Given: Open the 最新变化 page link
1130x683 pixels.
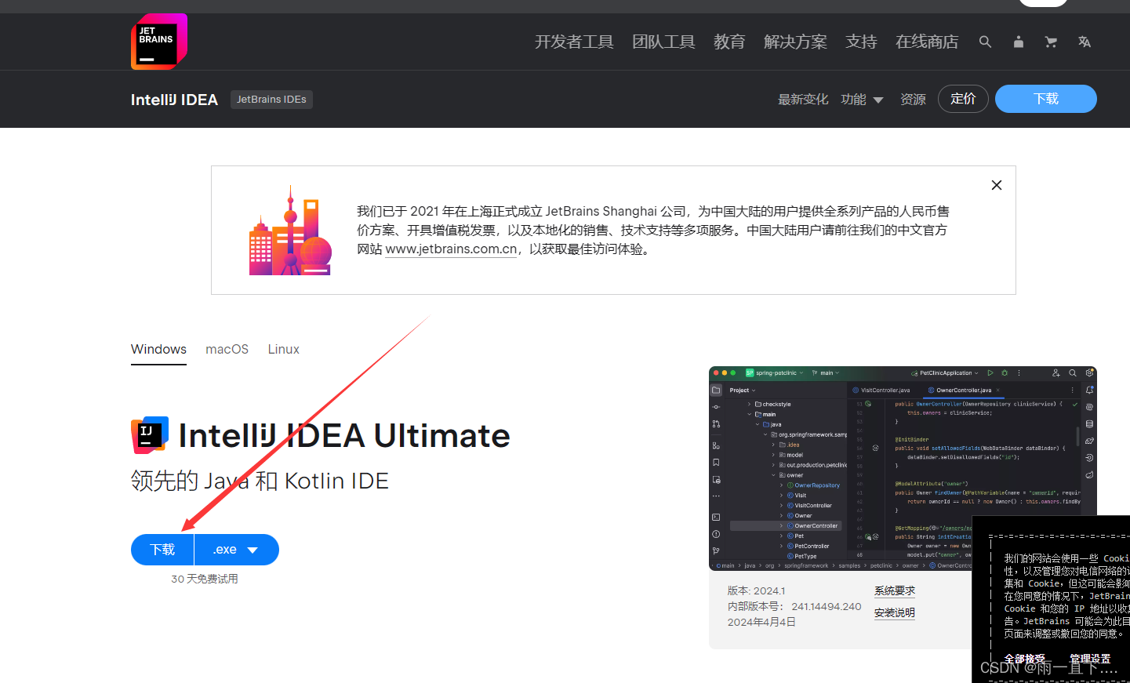Looking at the screenshot, I should (x=803, y=100).
